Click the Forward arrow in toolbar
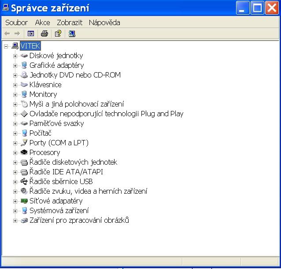Screen dimensions: 281x269 click(x=17, y=33)
